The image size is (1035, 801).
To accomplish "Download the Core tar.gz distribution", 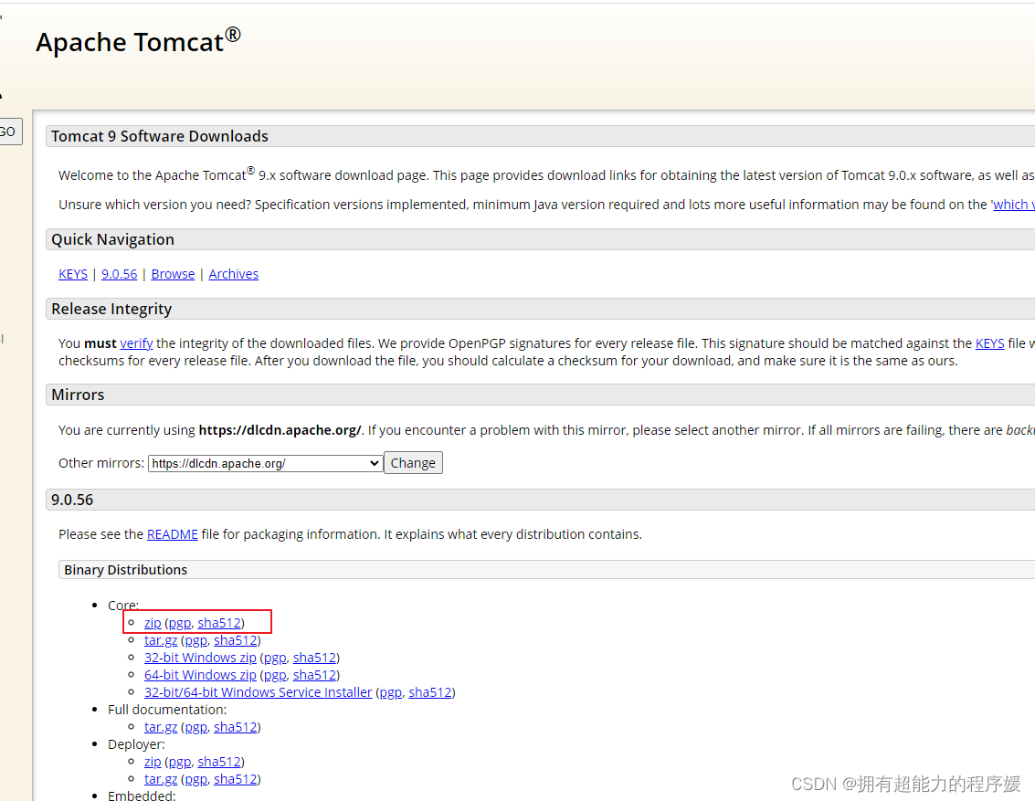I will (161, 640).
